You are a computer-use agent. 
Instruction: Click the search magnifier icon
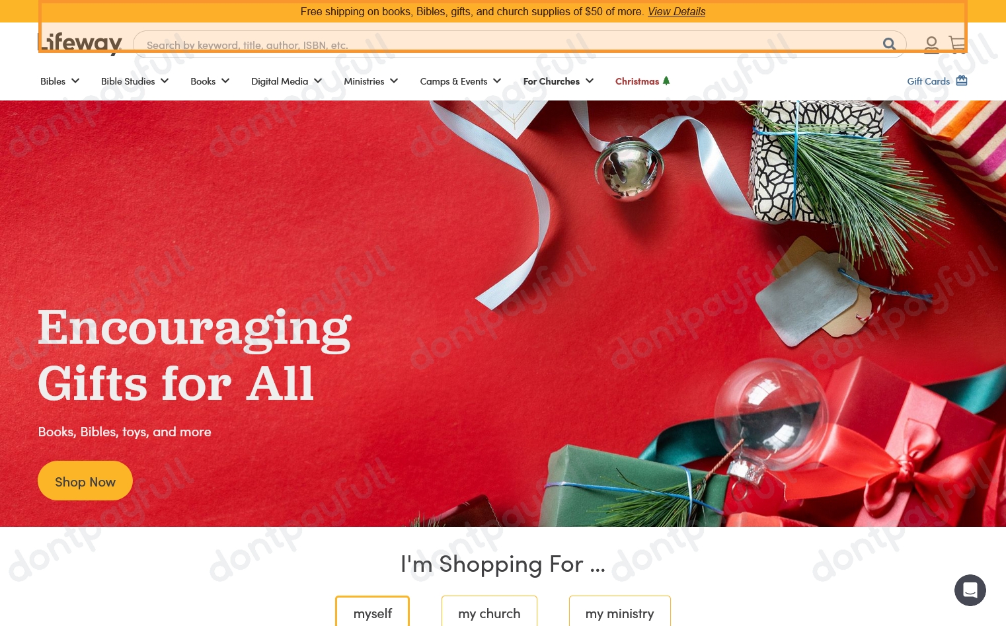click(890, 44)
